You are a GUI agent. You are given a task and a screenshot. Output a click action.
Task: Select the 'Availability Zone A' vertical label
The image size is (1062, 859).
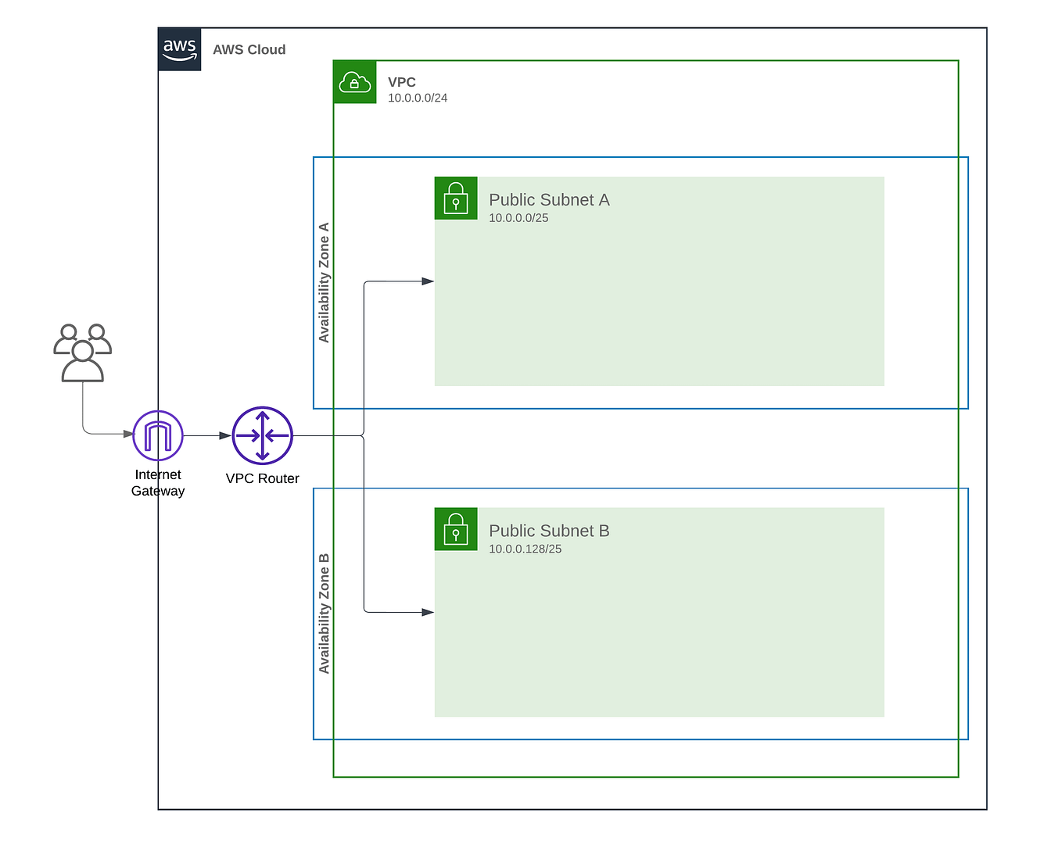pos(324,283)
